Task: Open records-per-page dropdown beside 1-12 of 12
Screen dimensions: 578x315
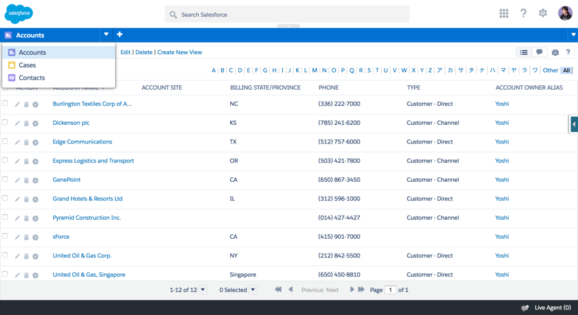Action: click(x=203, y=290)
